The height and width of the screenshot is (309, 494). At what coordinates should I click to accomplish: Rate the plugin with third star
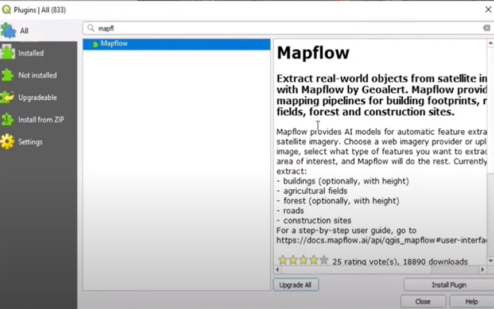[304, 260]
